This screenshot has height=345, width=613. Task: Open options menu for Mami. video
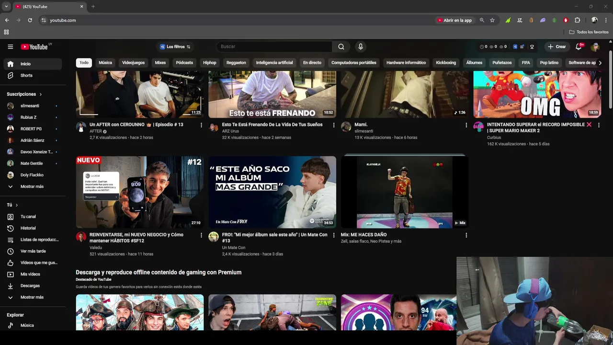coord(466,125)
